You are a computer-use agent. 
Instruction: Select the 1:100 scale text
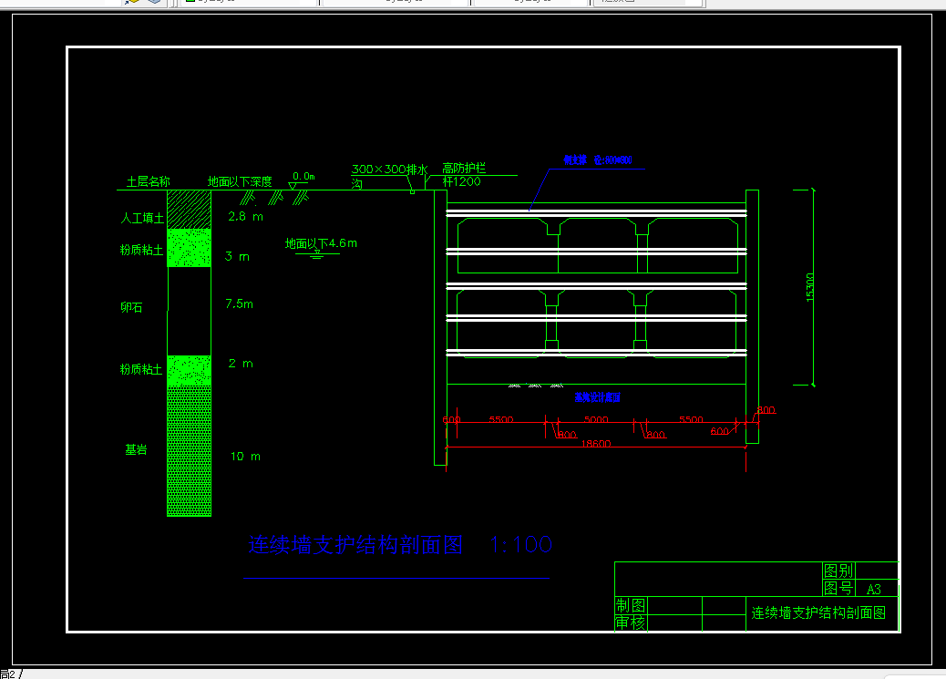tap(520, 545)
